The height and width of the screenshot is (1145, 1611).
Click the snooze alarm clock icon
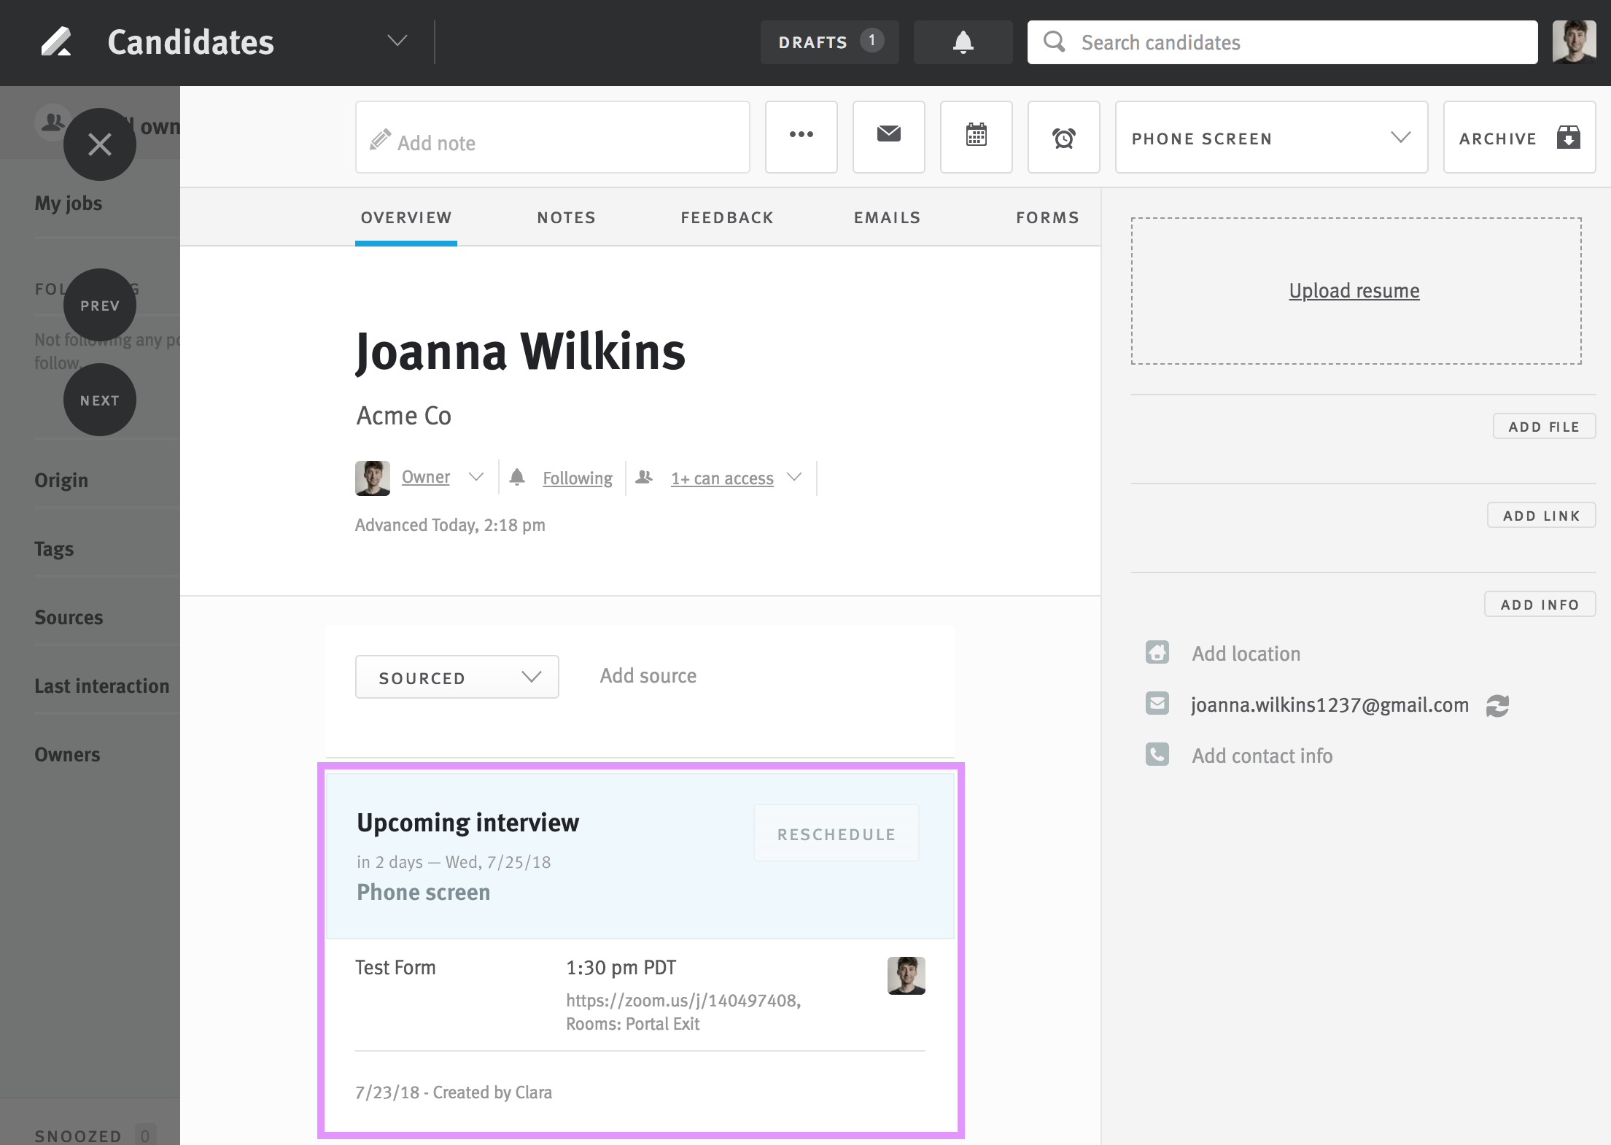coord(1063,136)
